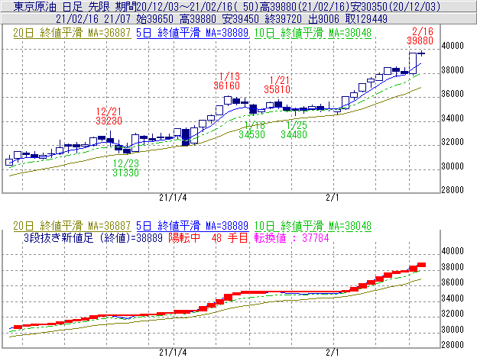This screenshot has width=477, height=361.
Task: Click the open interest 取129449
Action: tap(366, 19)
